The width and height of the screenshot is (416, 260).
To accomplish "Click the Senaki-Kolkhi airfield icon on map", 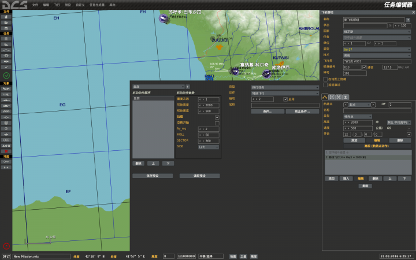I will pos(235,71).
